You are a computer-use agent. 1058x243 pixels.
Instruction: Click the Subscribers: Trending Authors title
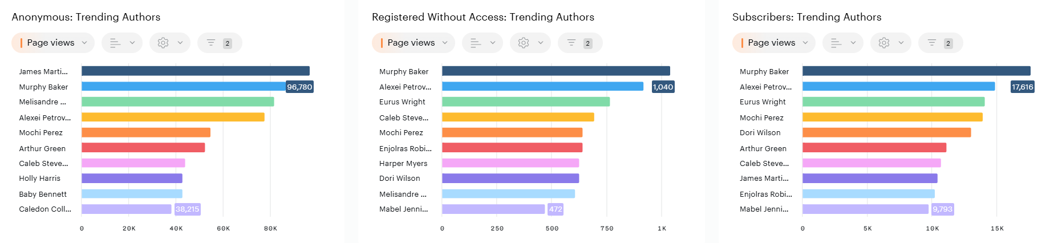pyautogui.click(x=806, y=17)
